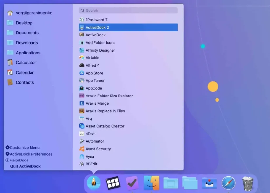Click the Contacts book icon in sidebar
This screenshot has height=193, width=270.
coord(10,82)
